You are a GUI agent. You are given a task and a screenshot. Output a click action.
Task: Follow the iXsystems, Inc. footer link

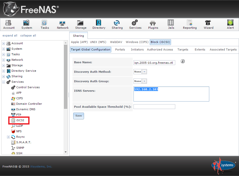pos(41,166)
